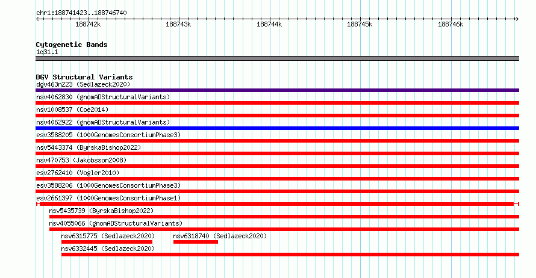Click the red bar under nsv5435739

point(284,217)
